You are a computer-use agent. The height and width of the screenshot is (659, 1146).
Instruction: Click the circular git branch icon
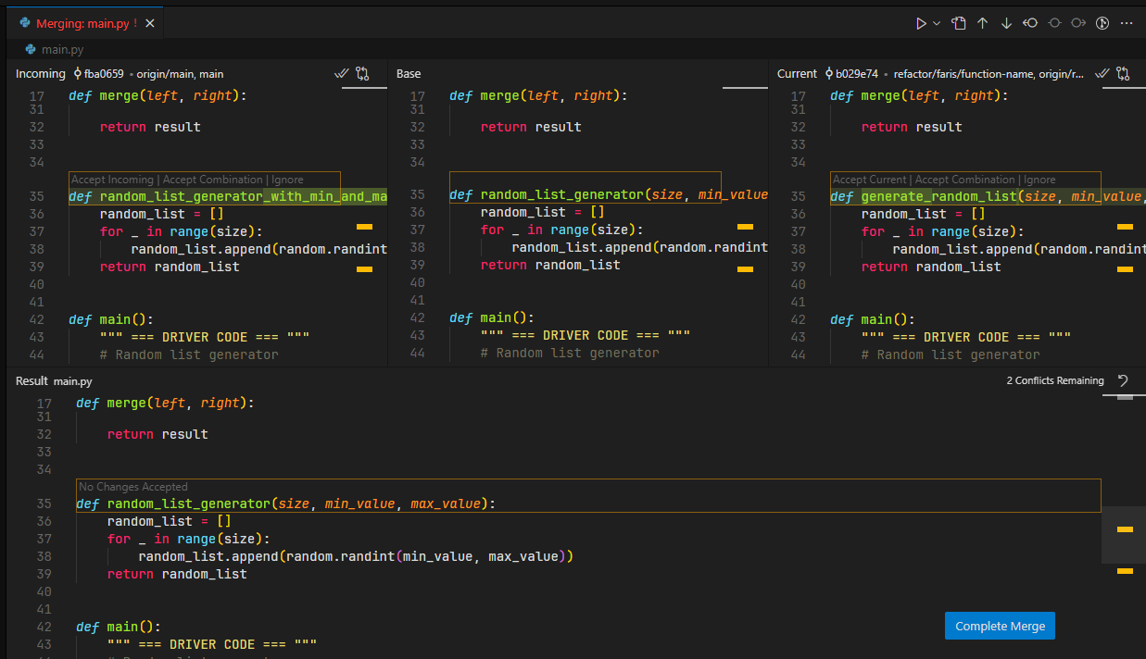[1102, 23]
